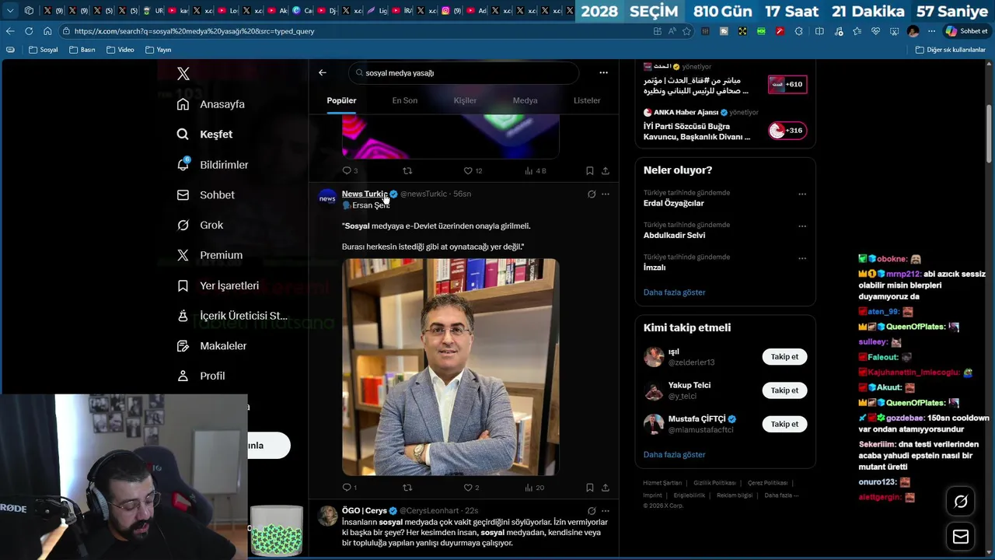Open Basın bookmarks folder in favorites bar
995x560 pixels.
[x=82, y=50]
